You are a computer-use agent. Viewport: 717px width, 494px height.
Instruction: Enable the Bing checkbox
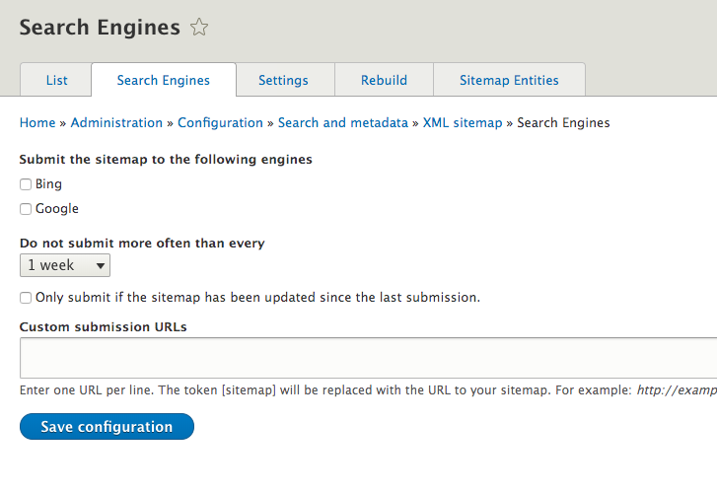point(26,184)
